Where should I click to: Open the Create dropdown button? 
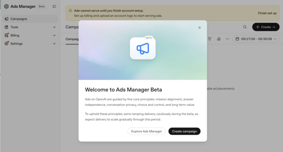click(266, 27)
